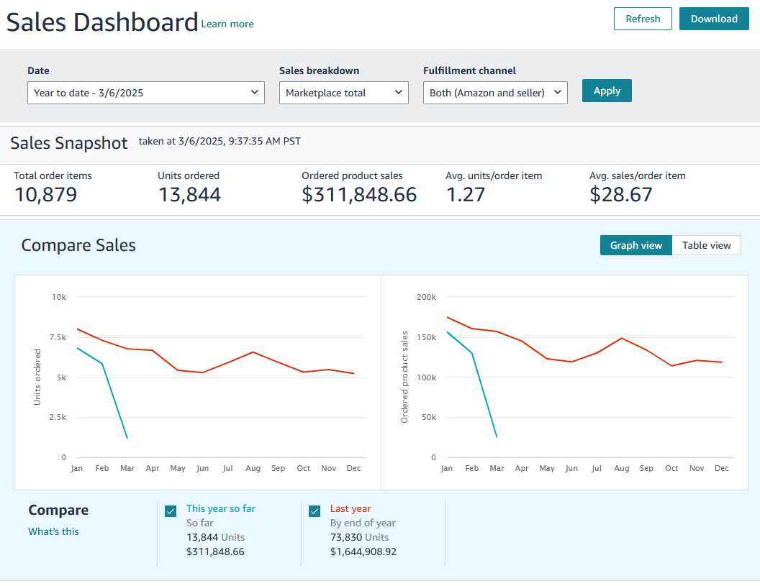Click the This year so far label

[220, 508]
